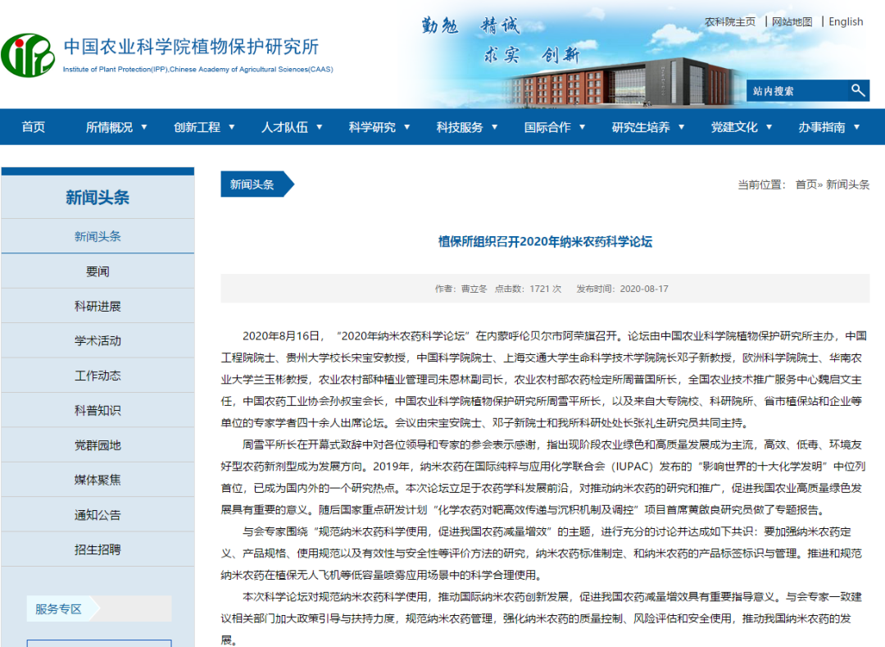Image resolution: width=885 pixels, height=647 pixels.
Task: Open the 办事指南 menu
Action: click(822, 127)
